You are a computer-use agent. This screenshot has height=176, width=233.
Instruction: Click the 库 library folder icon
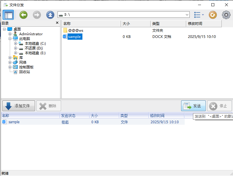15,57
